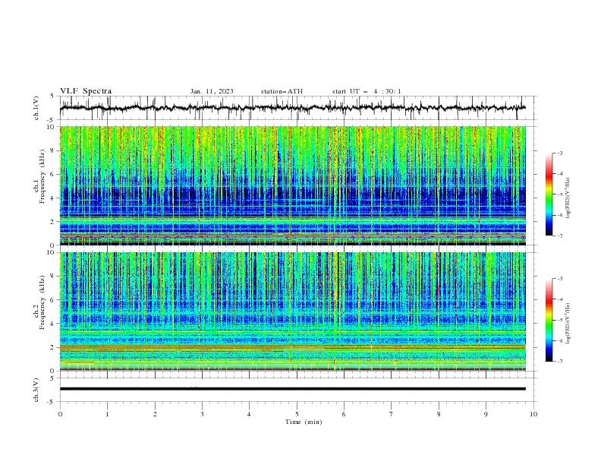Click the "-3" value on ch.2 colorbar

click(559, 279)
